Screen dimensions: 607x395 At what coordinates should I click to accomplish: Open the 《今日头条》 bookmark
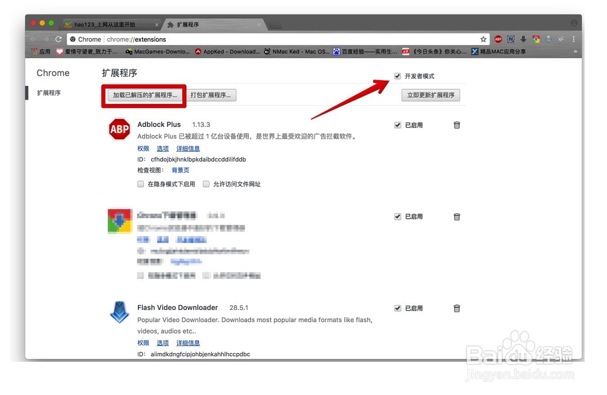[x=434, y=52]
